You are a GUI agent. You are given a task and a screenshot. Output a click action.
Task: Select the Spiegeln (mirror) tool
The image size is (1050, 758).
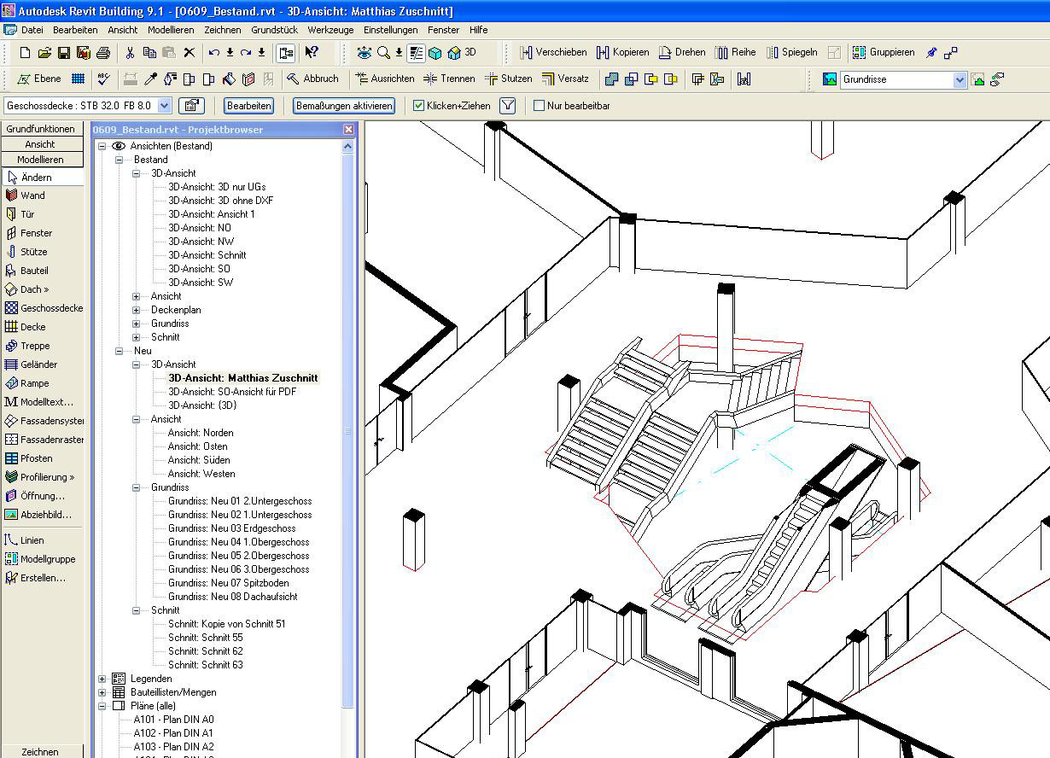(x=791, y=52)
